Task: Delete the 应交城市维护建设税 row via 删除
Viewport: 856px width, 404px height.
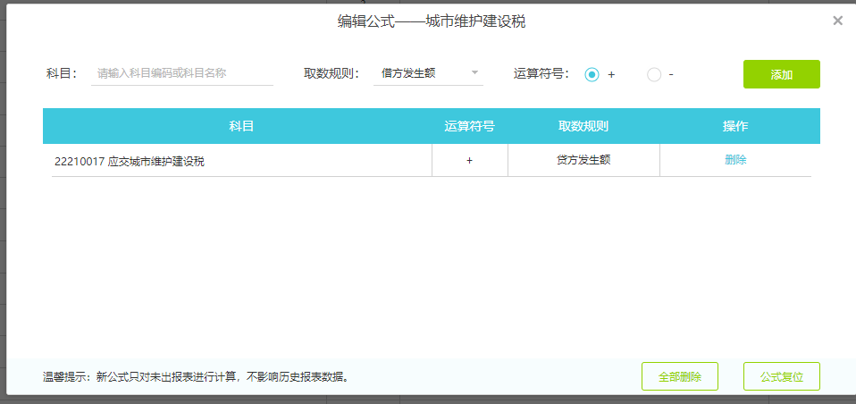Action: pyautogui.click(x=735, y=160)
